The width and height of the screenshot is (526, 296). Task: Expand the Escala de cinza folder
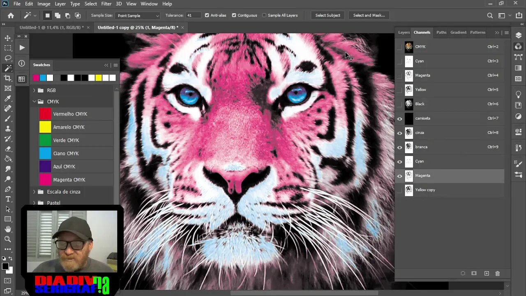click(x=34, y=192)
